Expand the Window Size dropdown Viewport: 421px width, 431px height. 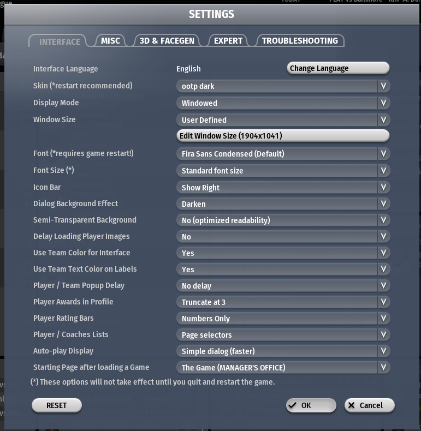(x=383, y=120)
